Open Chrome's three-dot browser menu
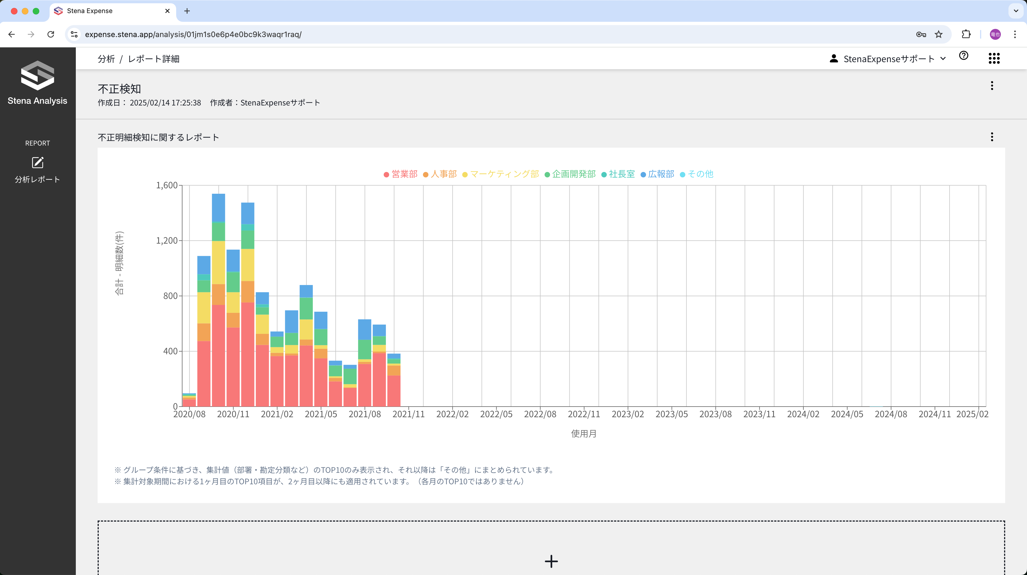Image resolution: width=1027 pixels, height=575 pixels. coord(1015,34)
